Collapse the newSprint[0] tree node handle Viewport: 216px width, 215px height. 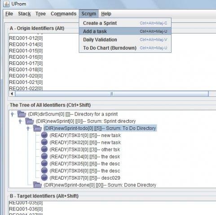(20, 121)
